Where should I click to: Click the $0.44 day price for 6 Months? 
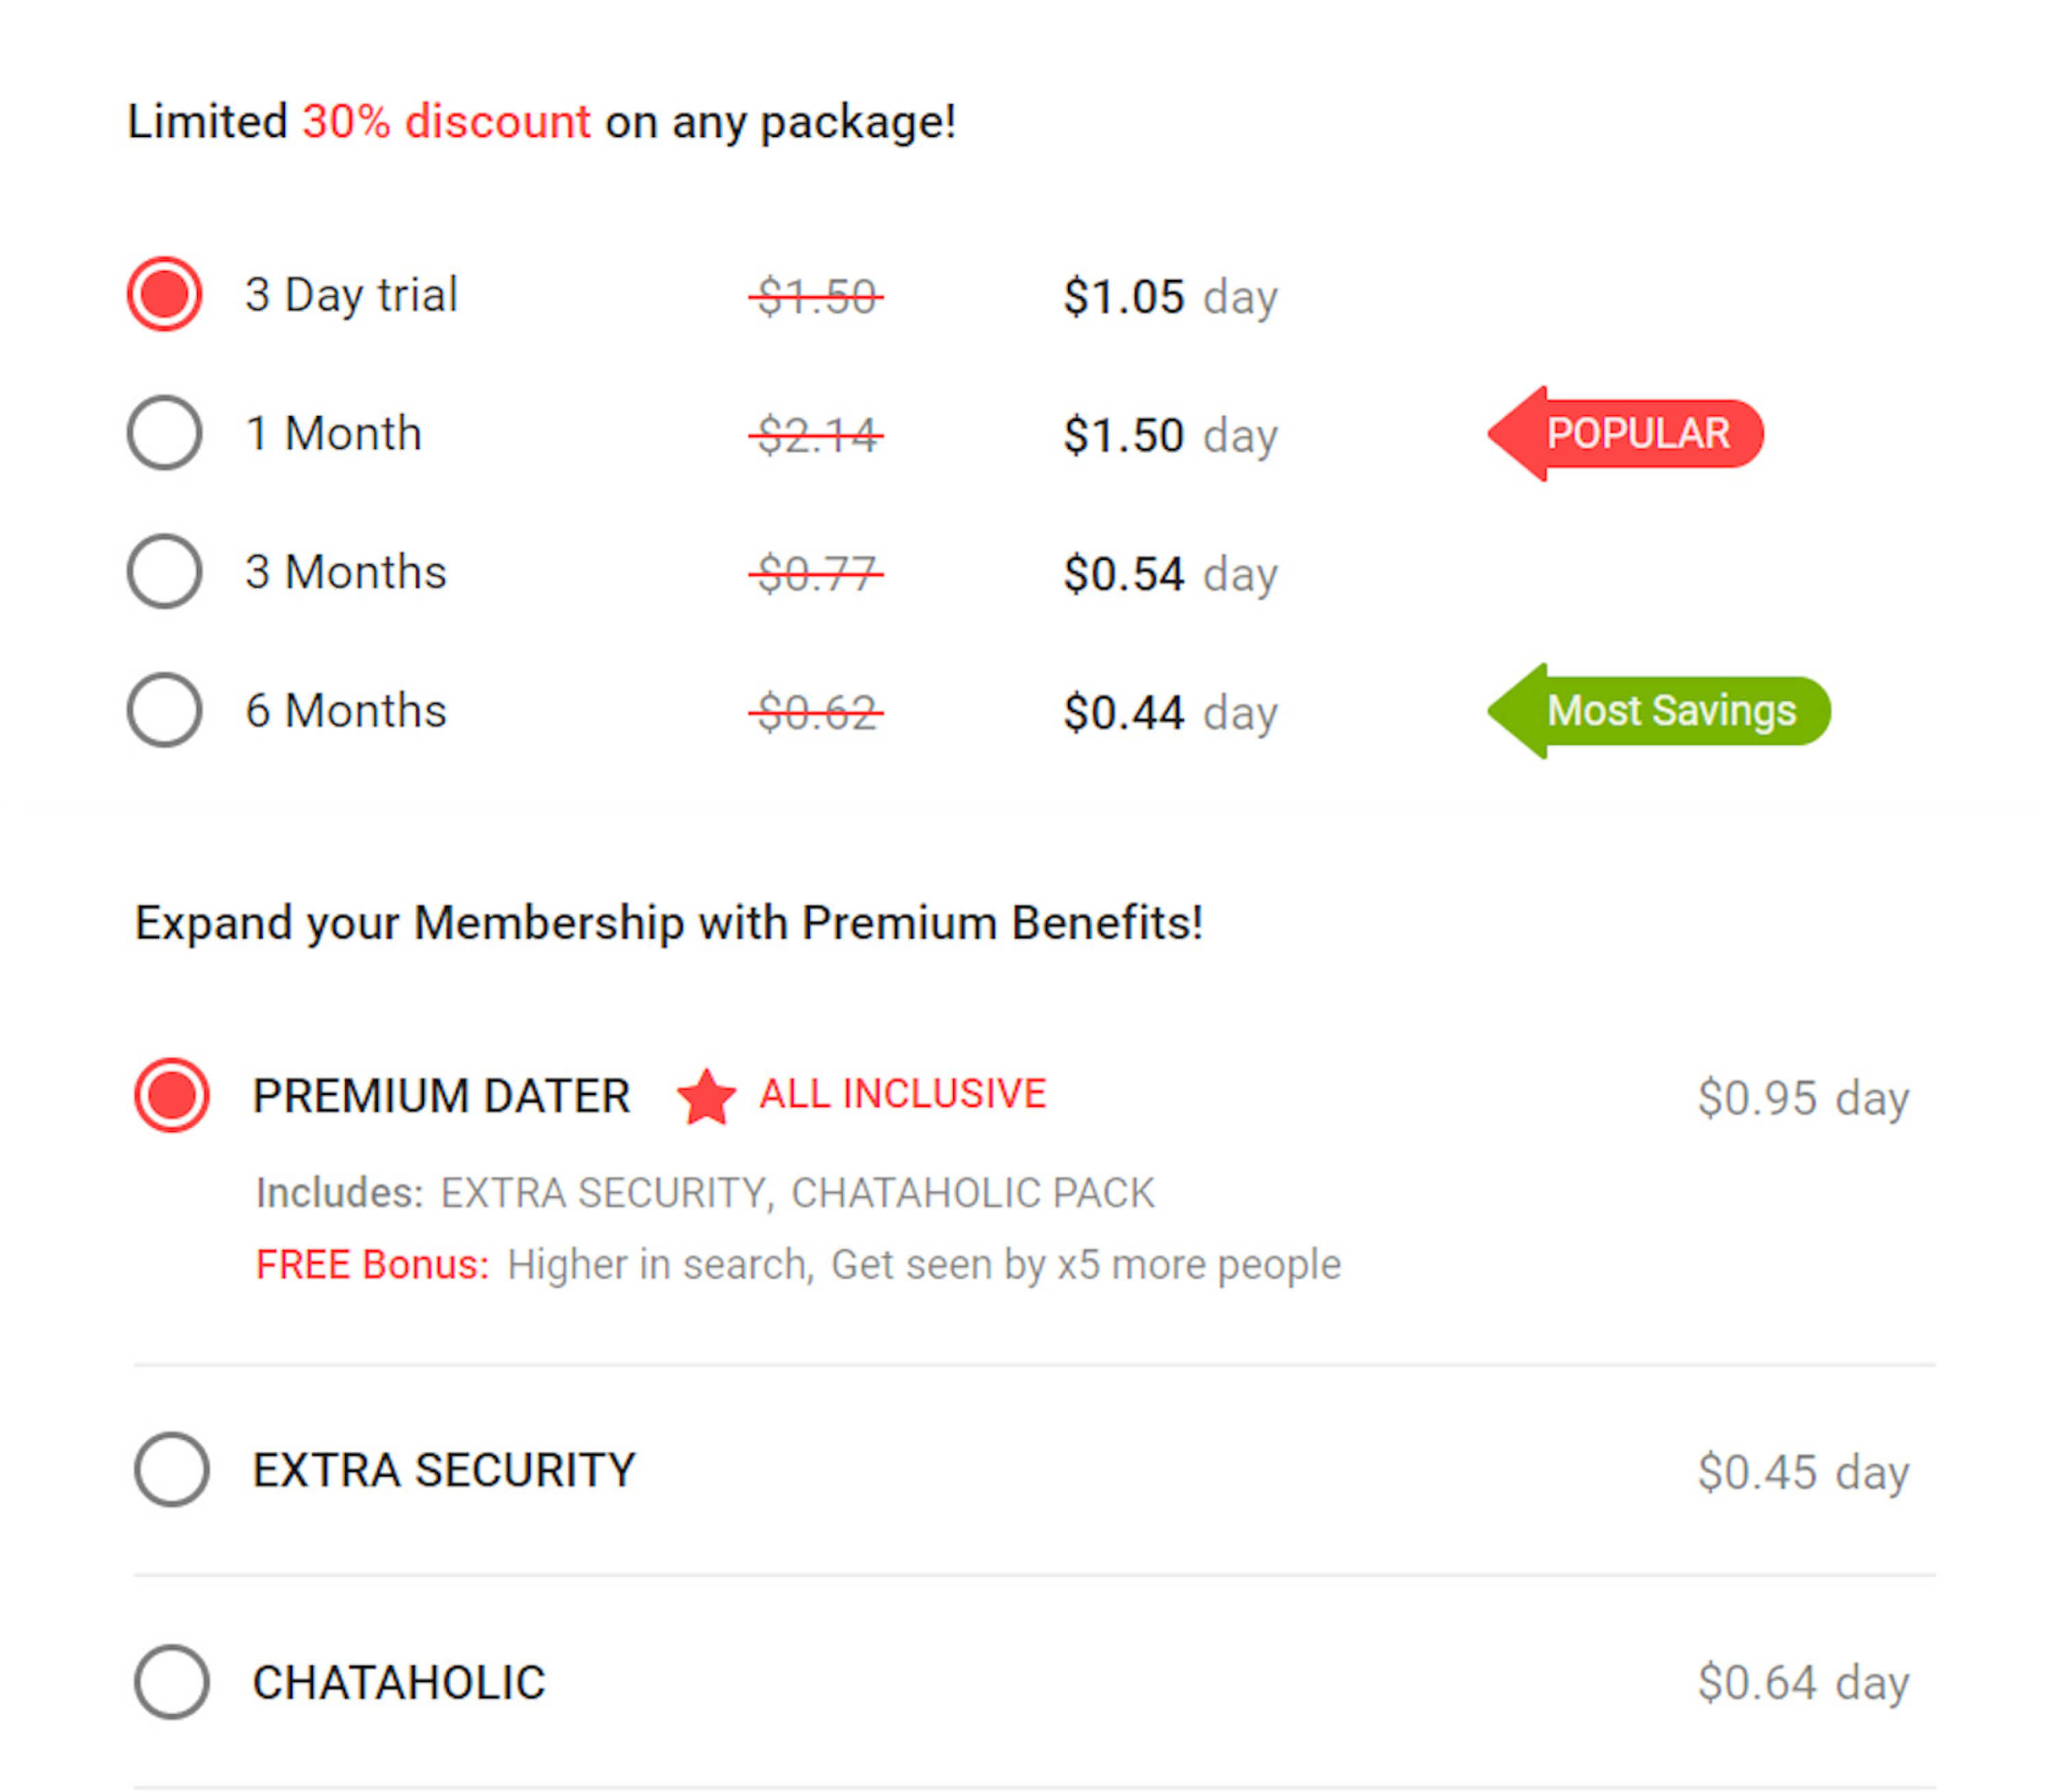(1170, 713)
